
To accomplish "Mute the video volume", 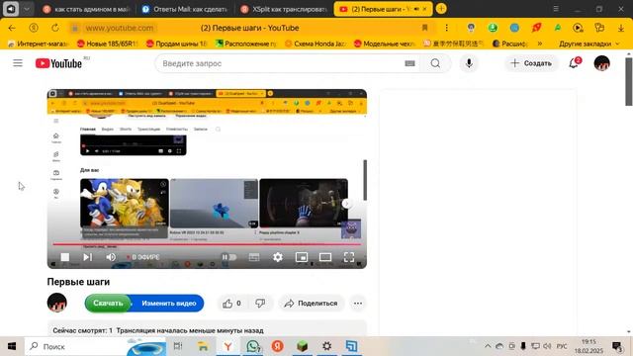I will coord(111,257).
